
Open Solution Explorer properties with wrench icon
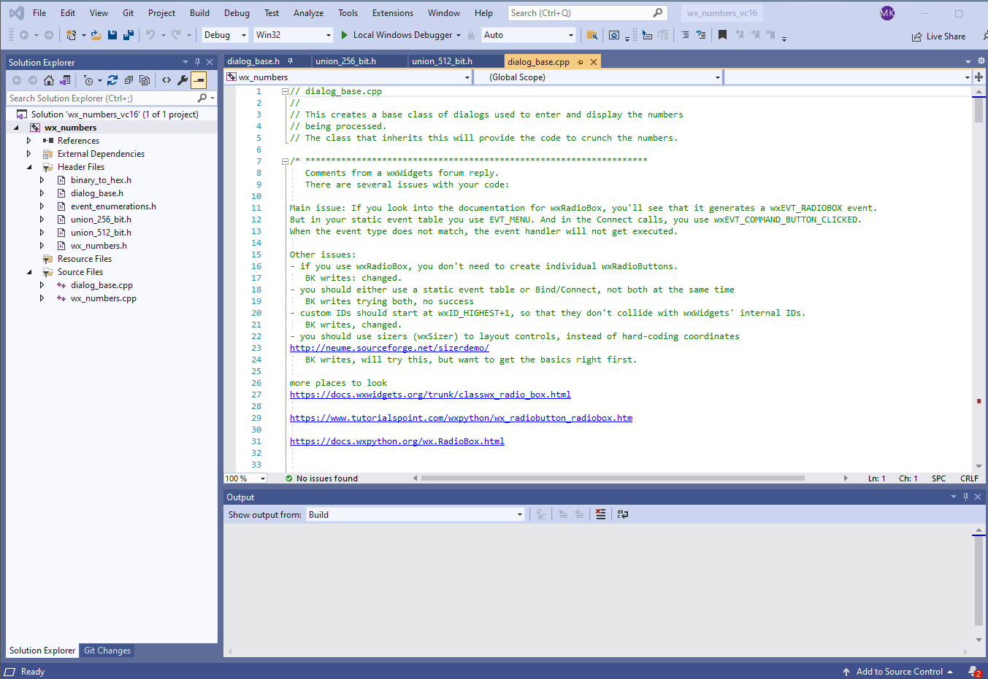pyautogui.click(x=183, y=80)
